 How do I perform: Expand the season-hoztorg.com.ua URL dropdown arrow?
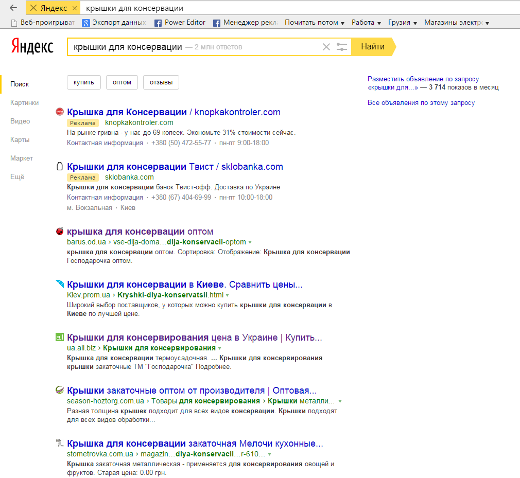click(x=340, y=401)
